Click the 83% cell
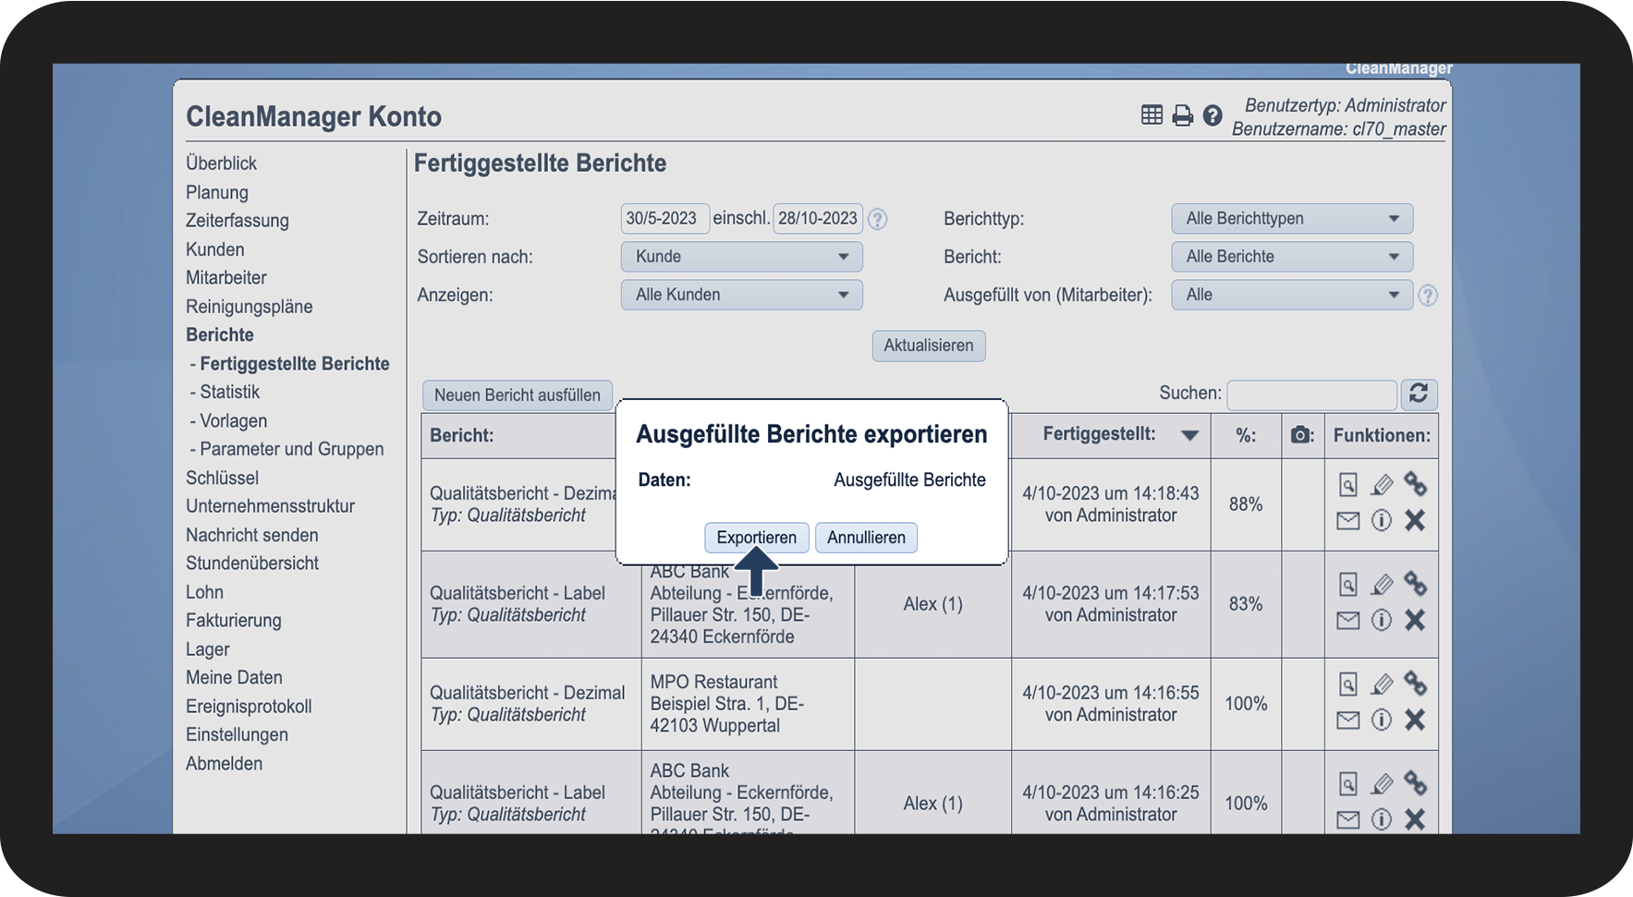 1246,604
